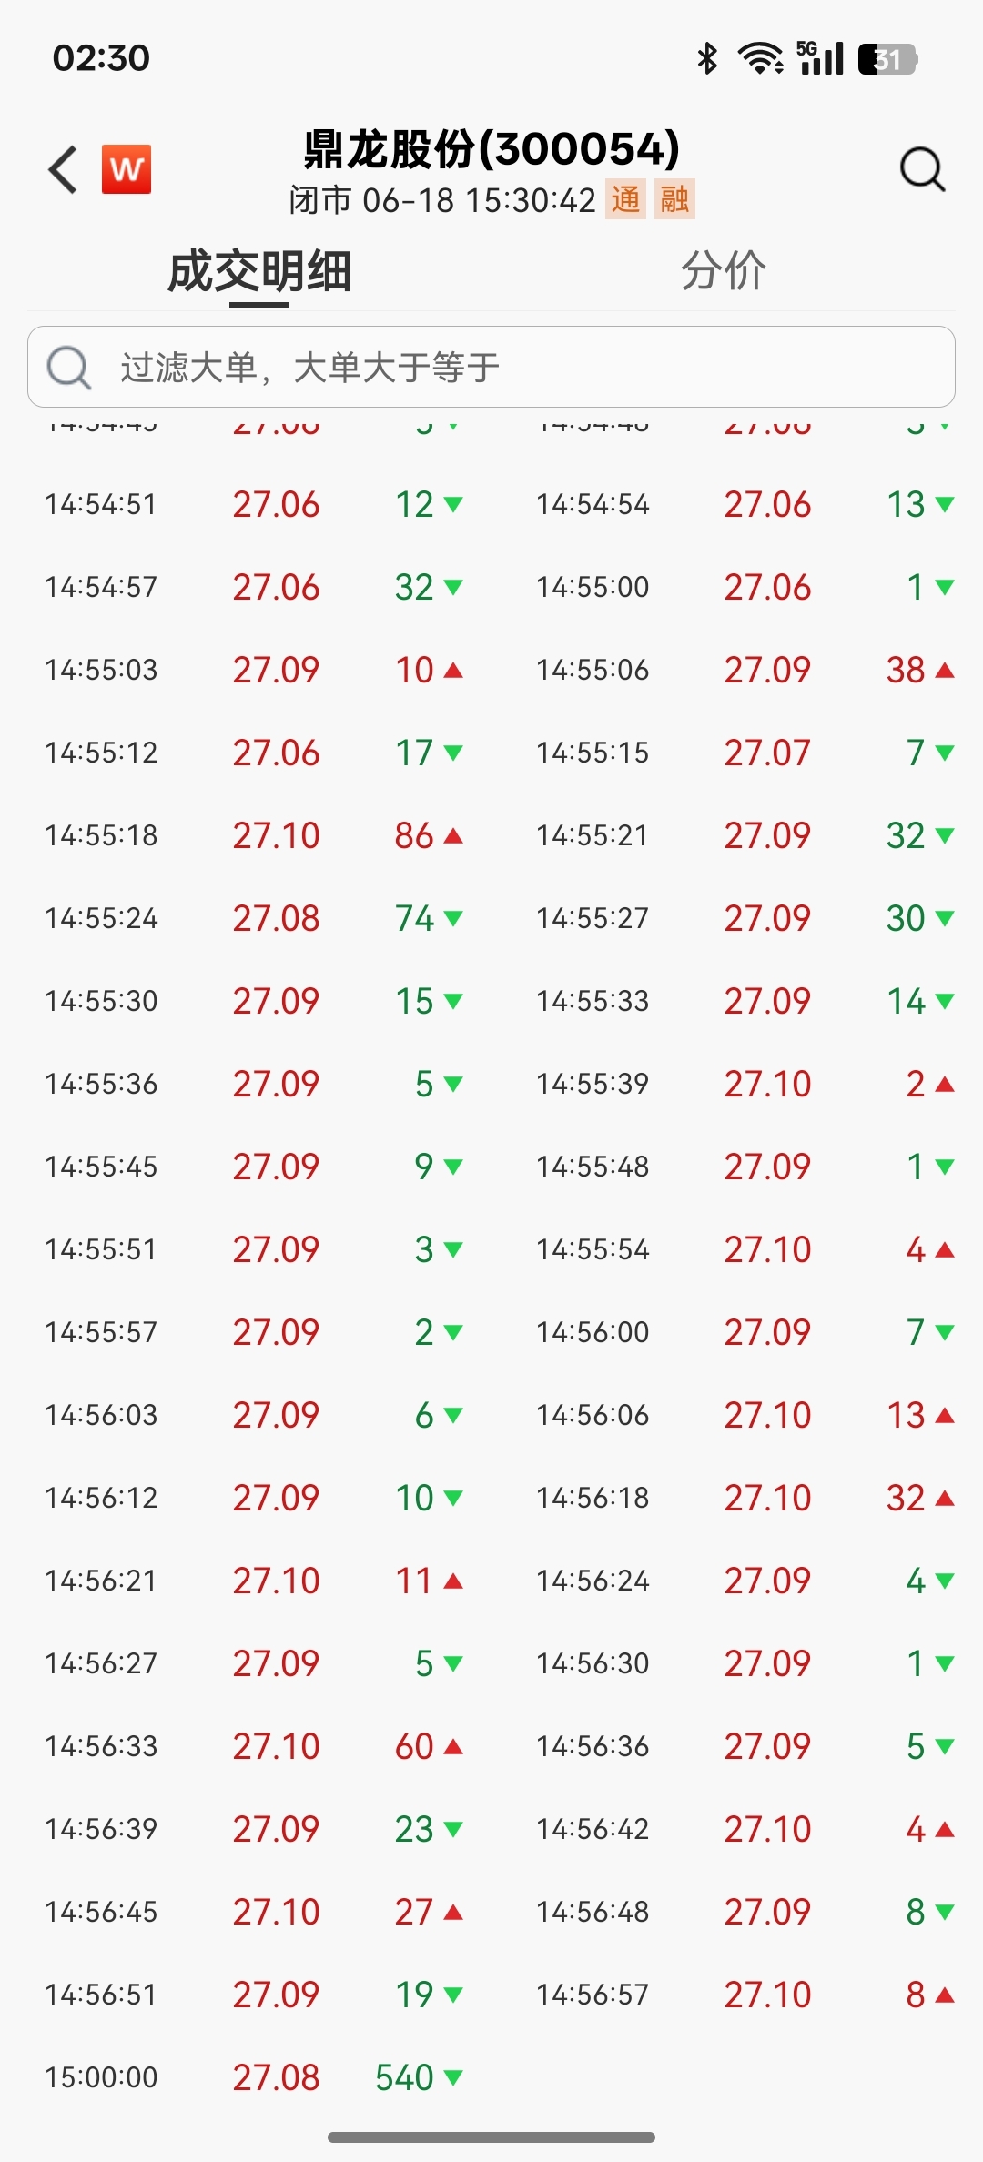
Task: Focus the 过滤大单 filter input field
Action: click(491, 367)
